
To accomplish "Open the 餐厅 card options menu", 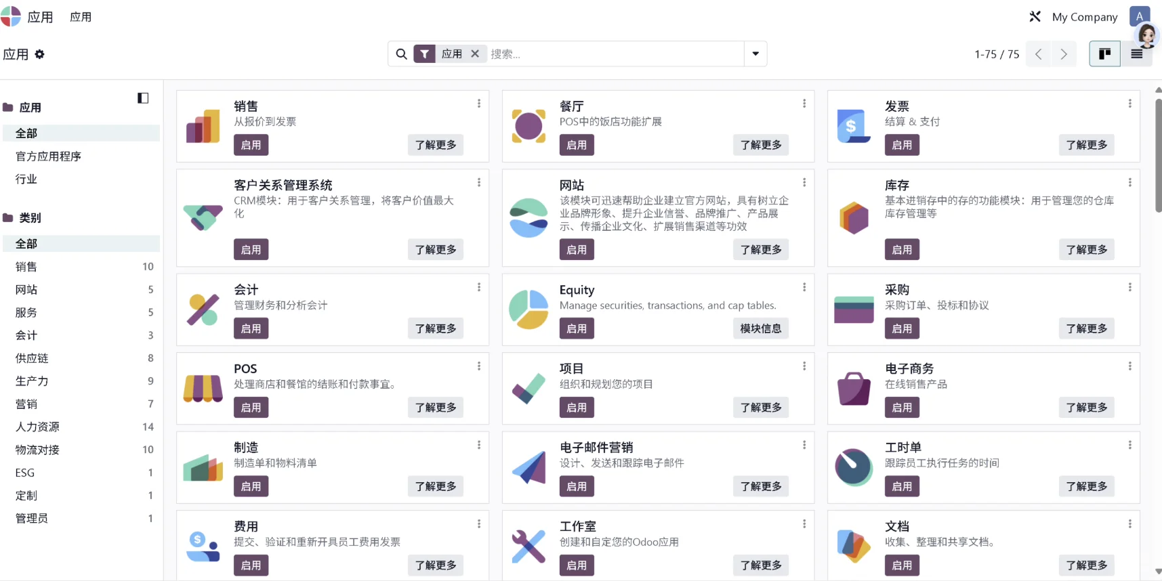I will (804, 104).
